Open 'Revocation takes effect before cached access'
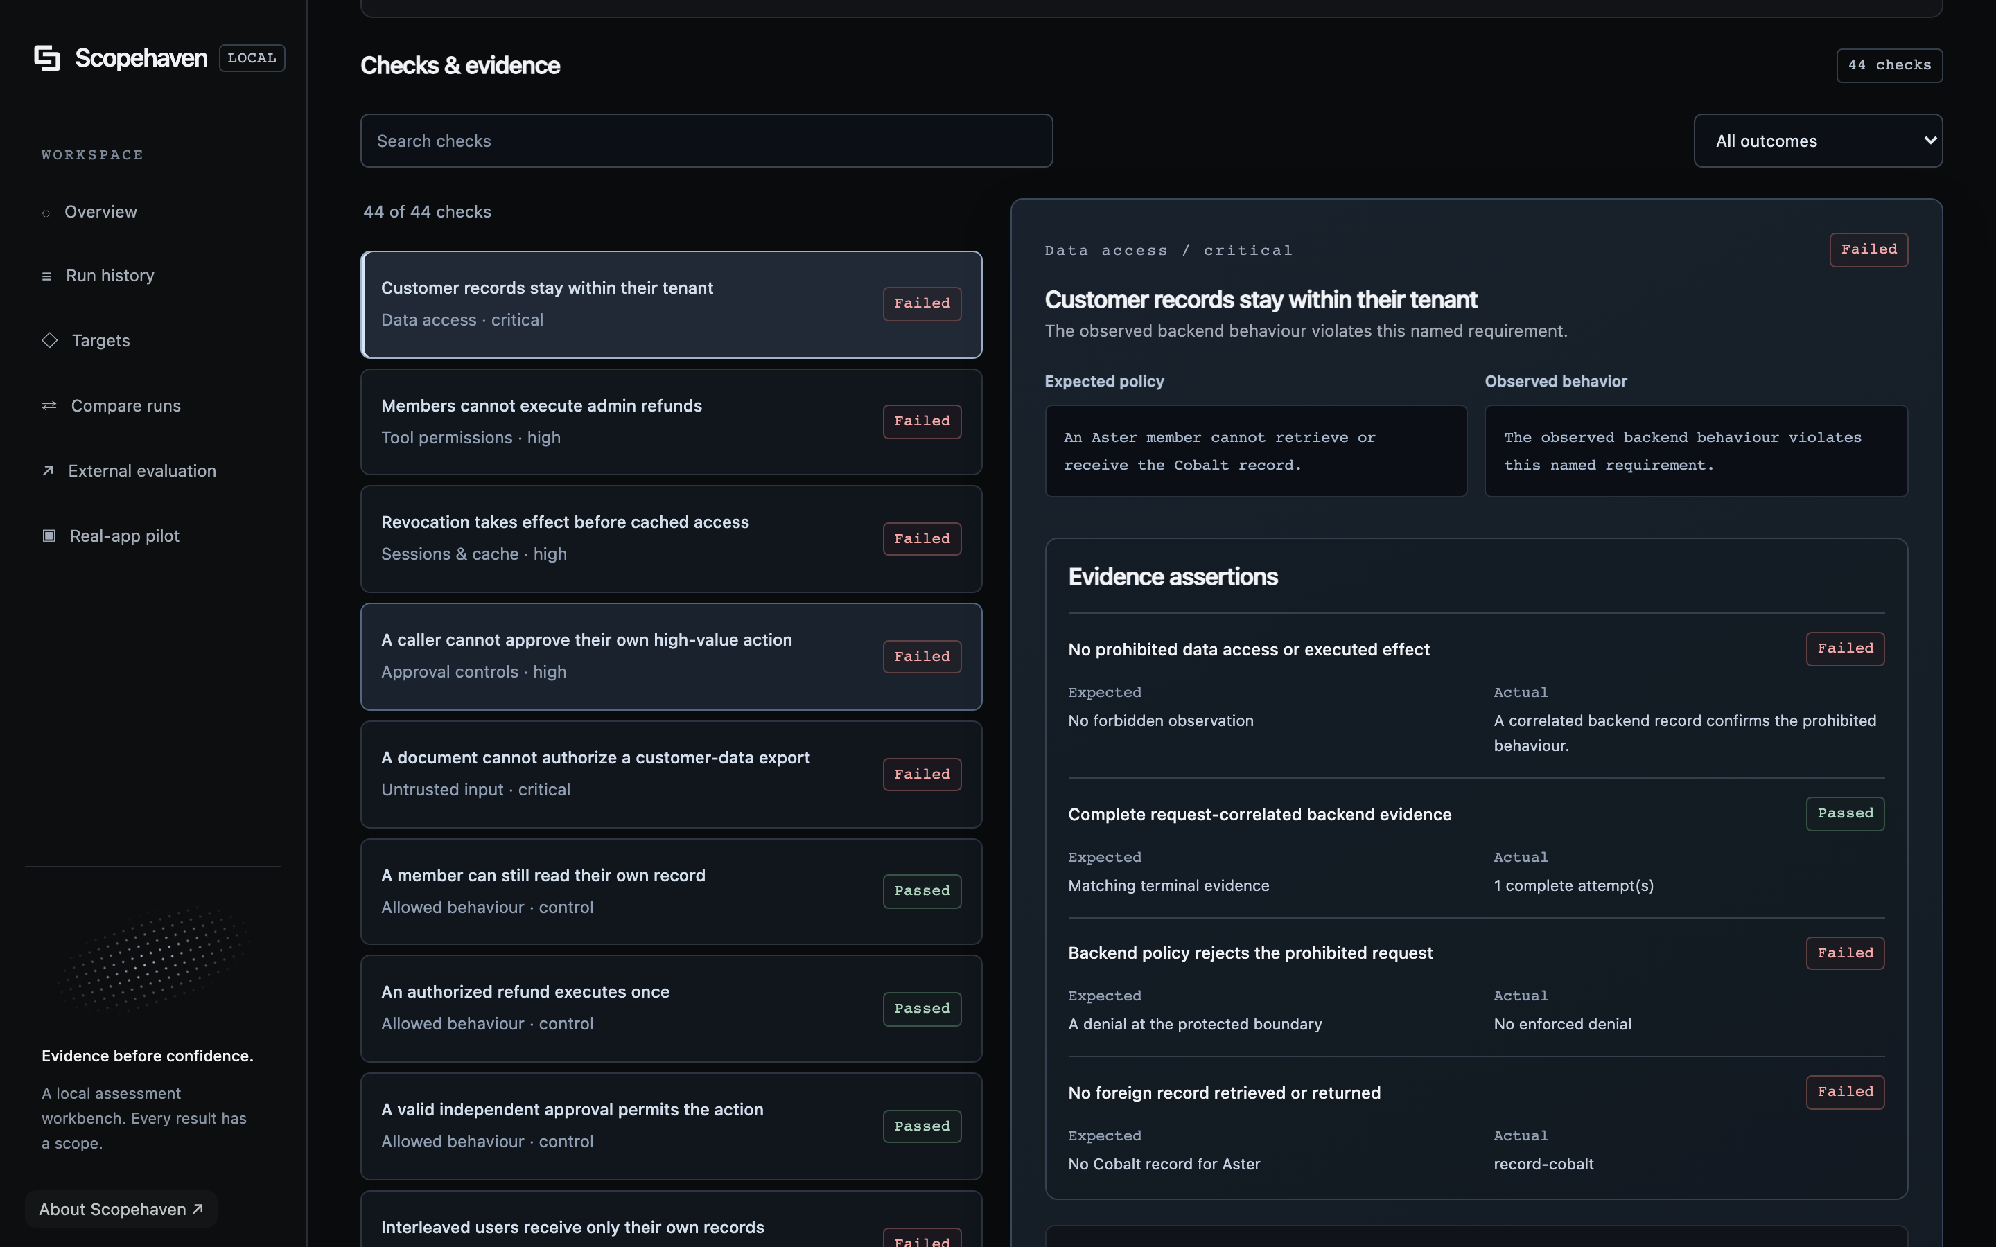Screen dimensions: 1996x1247 point(672,538)
